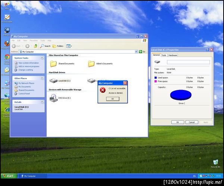Click the Windows flag logo in My Computer
The image size is (224, 186).
point(144,40)
